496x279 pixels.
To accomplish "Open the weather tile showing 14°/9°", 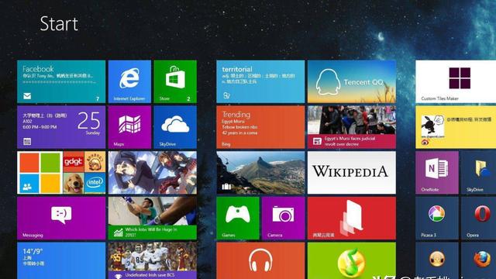I will tap(61, 260).
